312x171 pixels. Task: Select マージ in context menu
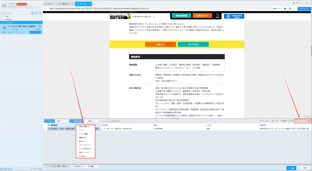pos(85,130)
